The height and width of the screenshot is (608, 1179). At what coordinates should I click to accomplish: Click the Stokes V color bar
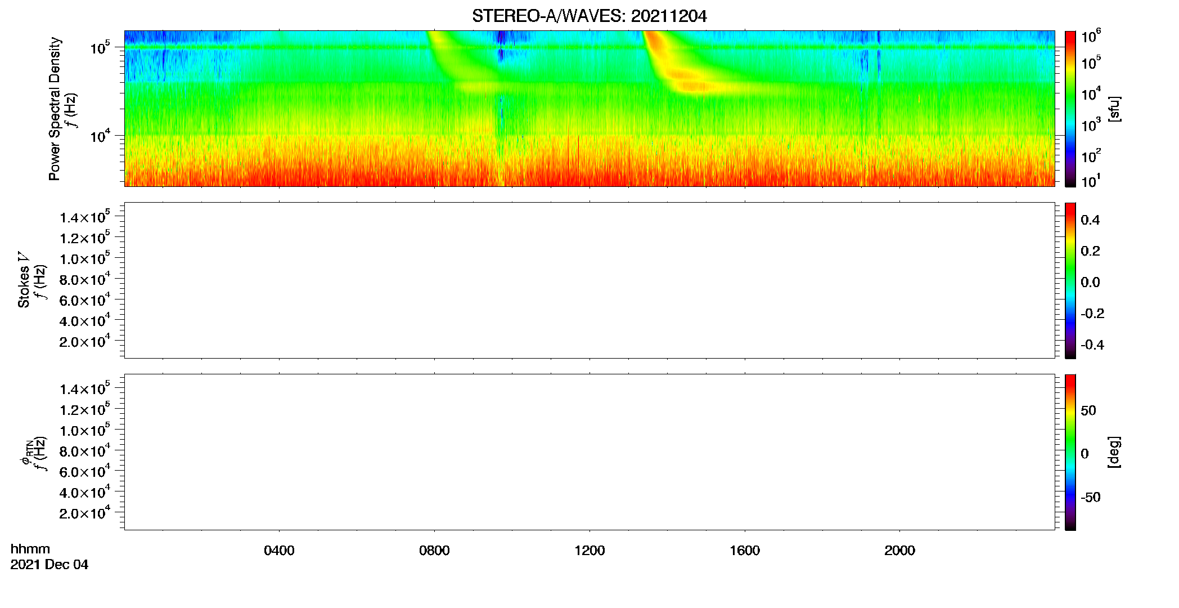coord(1070,280)
